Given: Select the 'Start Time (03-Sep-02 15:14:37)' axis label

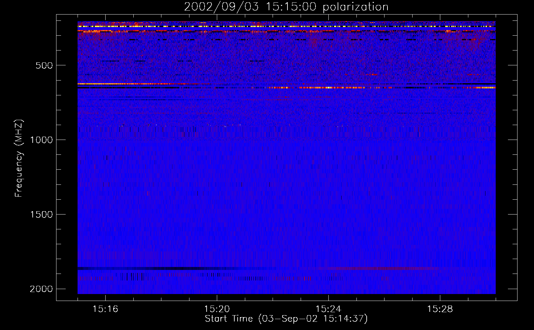Looking at the screenshot, I should (286, 319).
